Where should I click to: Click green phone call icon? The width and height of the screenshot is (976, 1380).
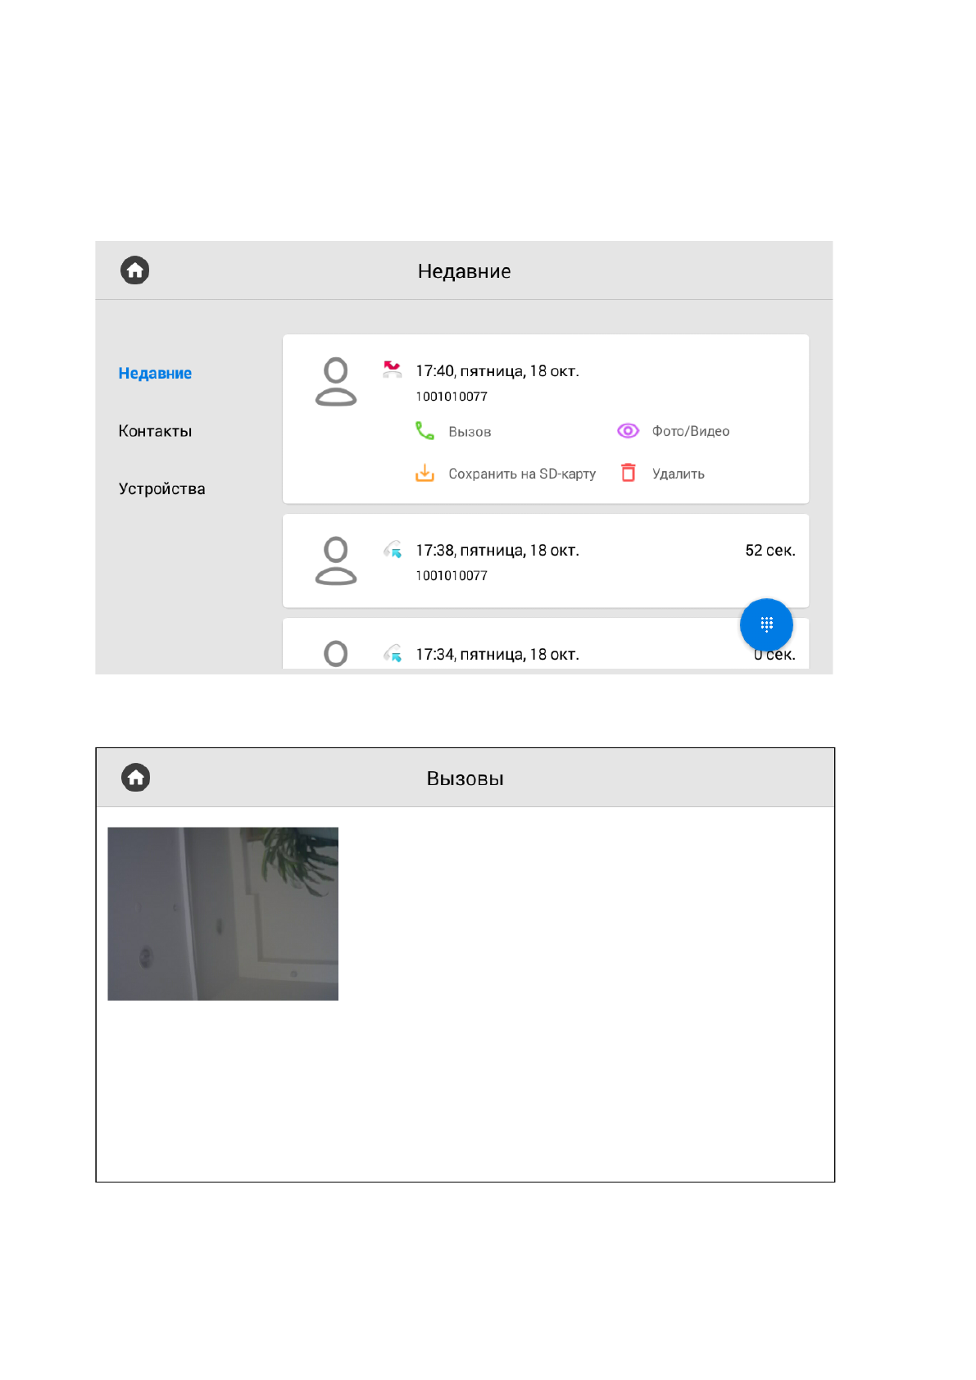tap(424, 431)
